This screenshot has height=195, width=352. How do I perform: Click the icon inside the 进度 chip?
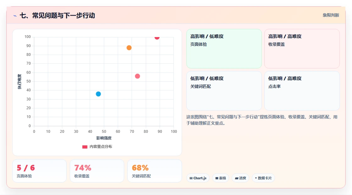237,178
